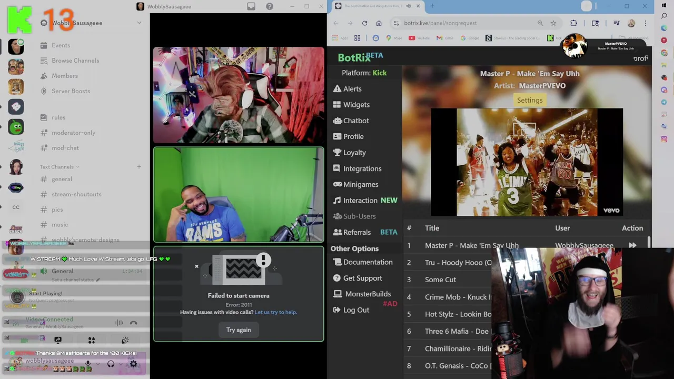The height and width of the screenshot is (379, 674).
Task: Disconnect from voice call icon
Action: 134,323
